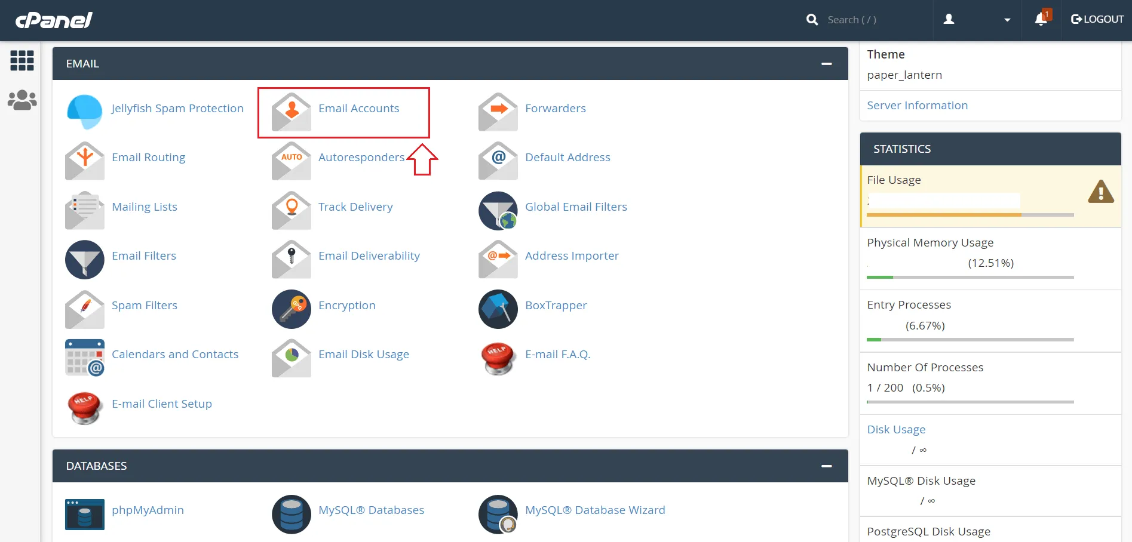This screenshot has width=1132, height=542.
Task: Click the Encryption GPG key icon
Action: [x=292, y=309]
